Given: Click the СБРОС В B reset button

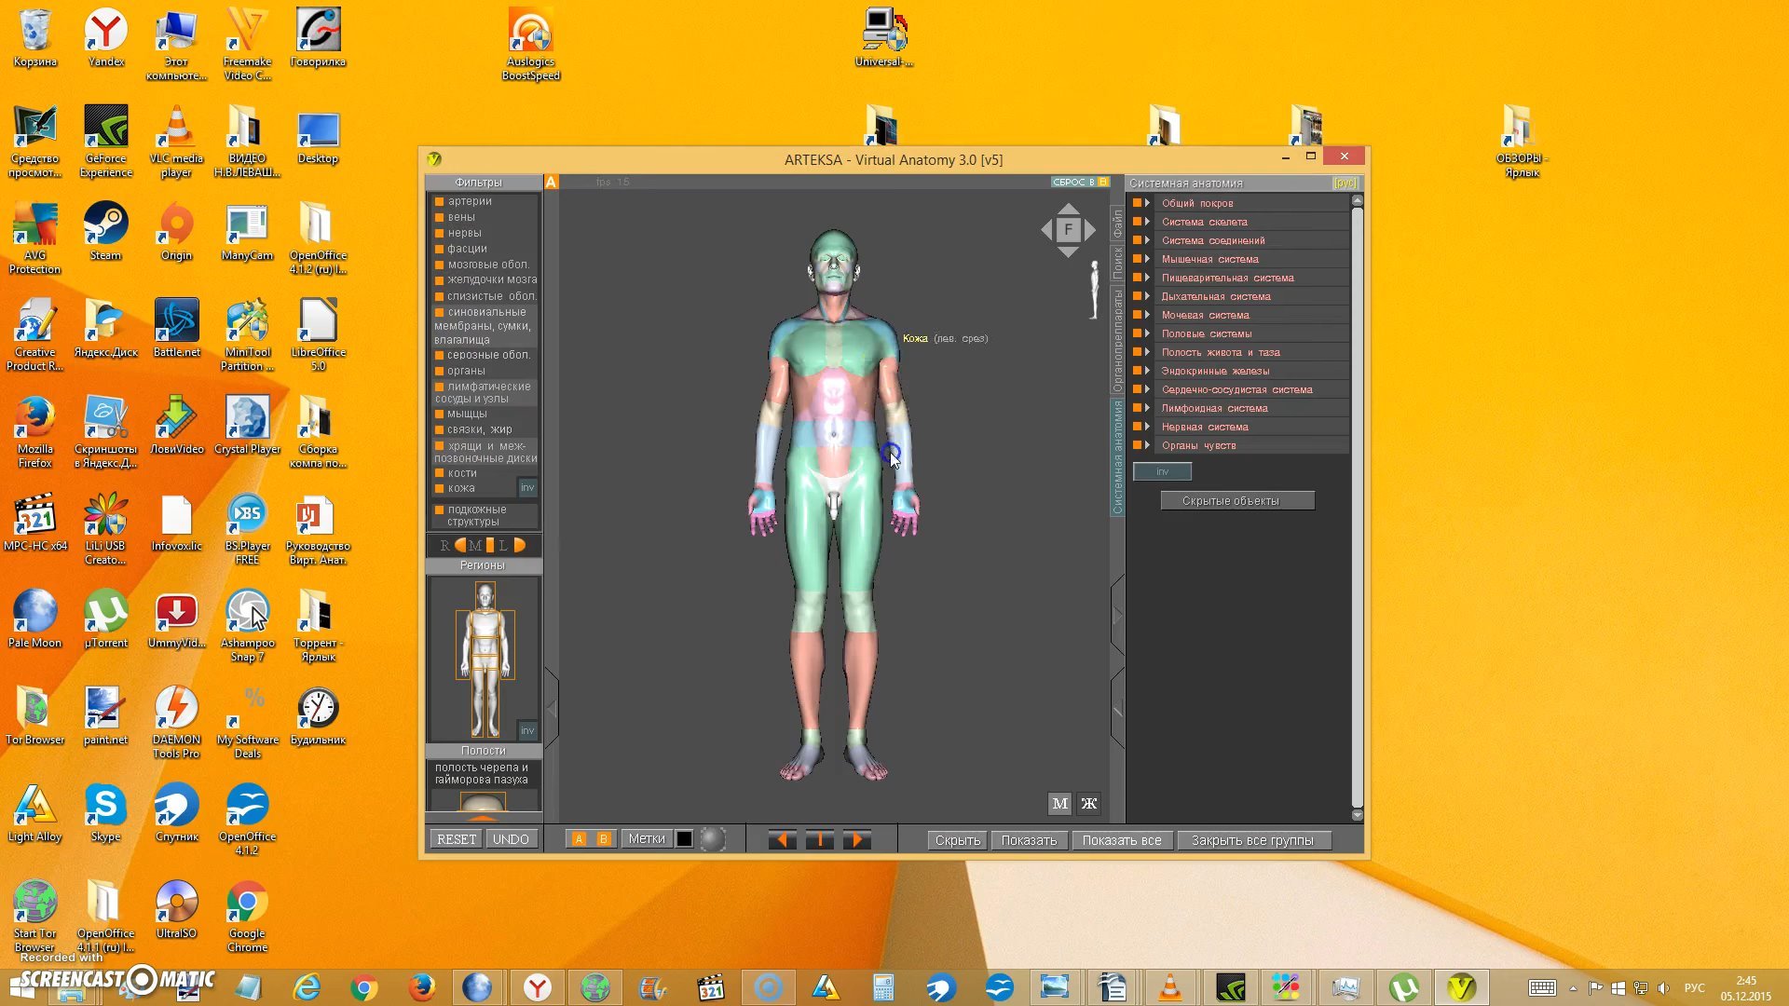Looking at the screenshot, I should tap(1080, 182).
